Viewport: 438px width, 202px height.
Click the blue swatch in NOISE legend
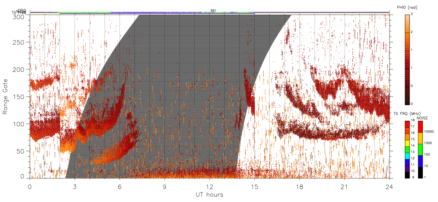(x=421, y=161)
